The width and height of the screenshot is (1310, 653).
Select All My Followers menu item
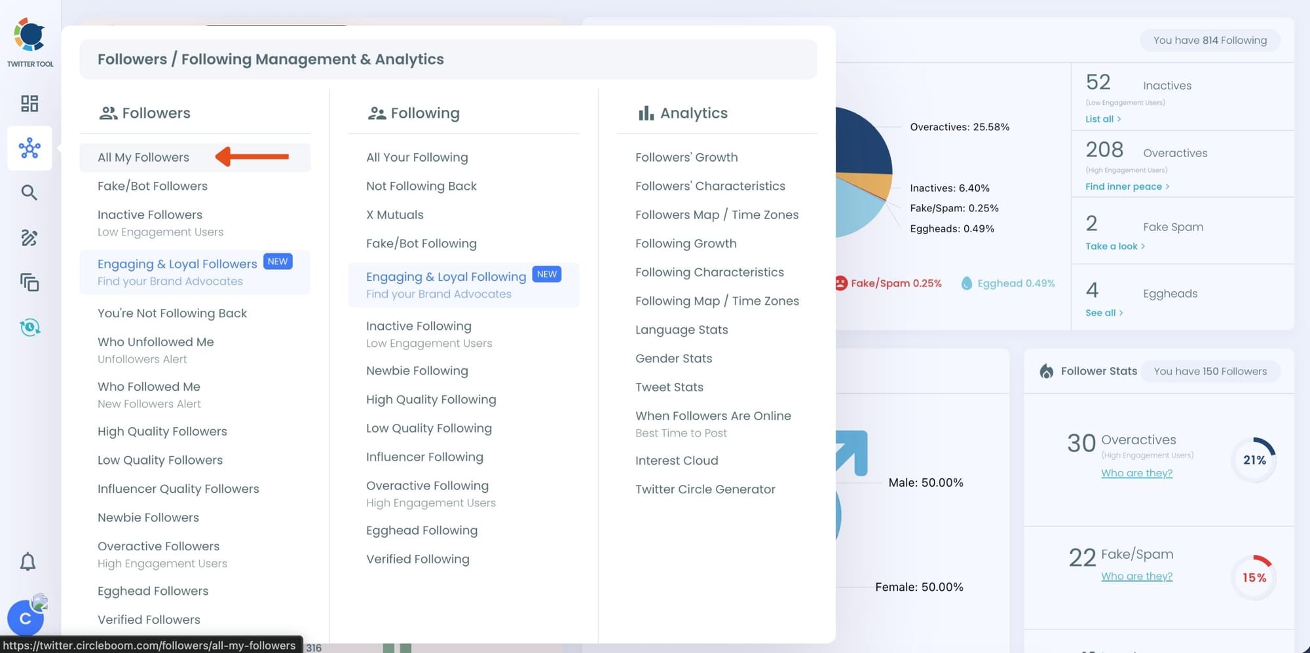(143, 157)
